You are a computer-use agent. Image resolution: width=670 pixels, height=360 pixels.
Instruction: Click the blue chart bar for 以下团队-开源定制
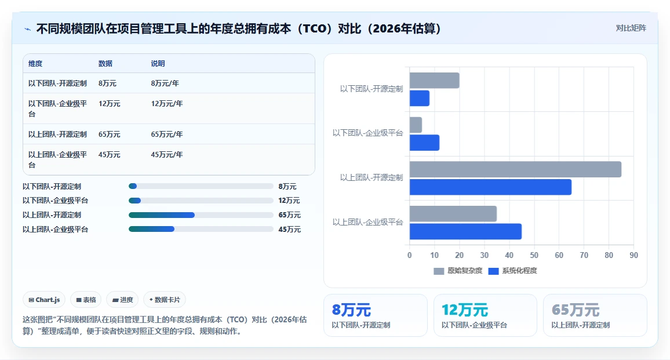[420, 99]
